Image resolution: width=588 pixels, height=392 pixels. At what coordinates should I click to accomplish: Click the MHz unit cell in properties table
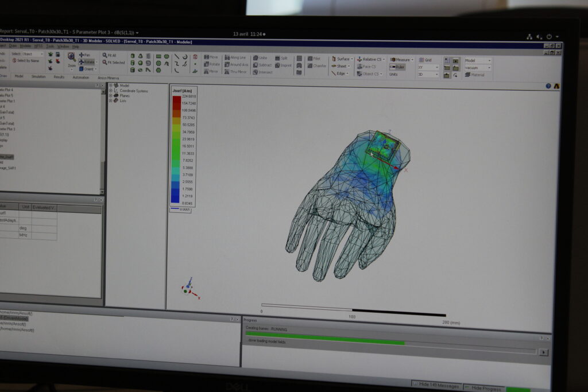click(25, 235)
